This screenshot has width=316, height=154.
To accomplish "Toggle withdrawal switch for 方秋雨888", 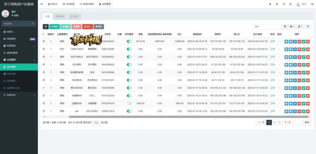I will coord(129,80).
